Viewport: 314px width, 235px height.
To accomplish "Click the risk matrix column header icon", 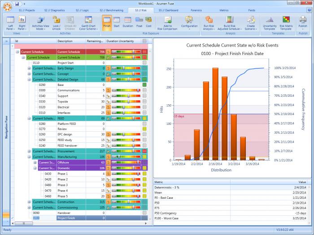I will tap(144, 41).
